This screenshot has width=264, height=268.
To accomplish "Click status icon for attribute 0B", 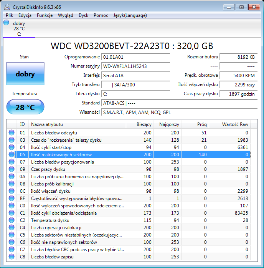I will [12, 184].
